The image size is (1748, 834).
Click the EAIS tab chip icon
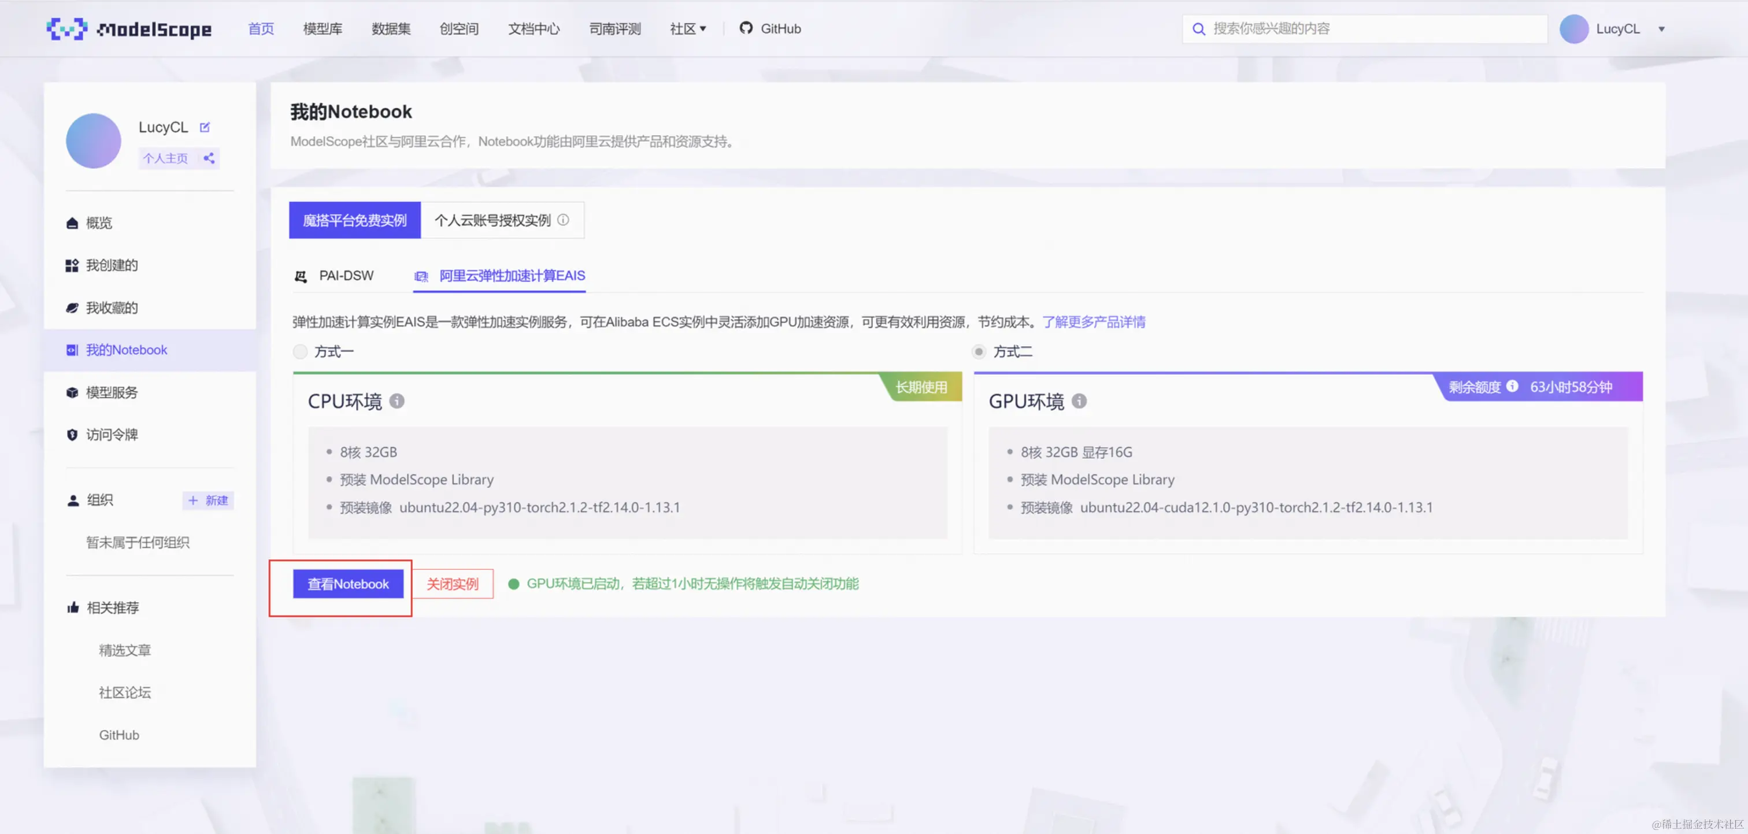pos(421,276)
